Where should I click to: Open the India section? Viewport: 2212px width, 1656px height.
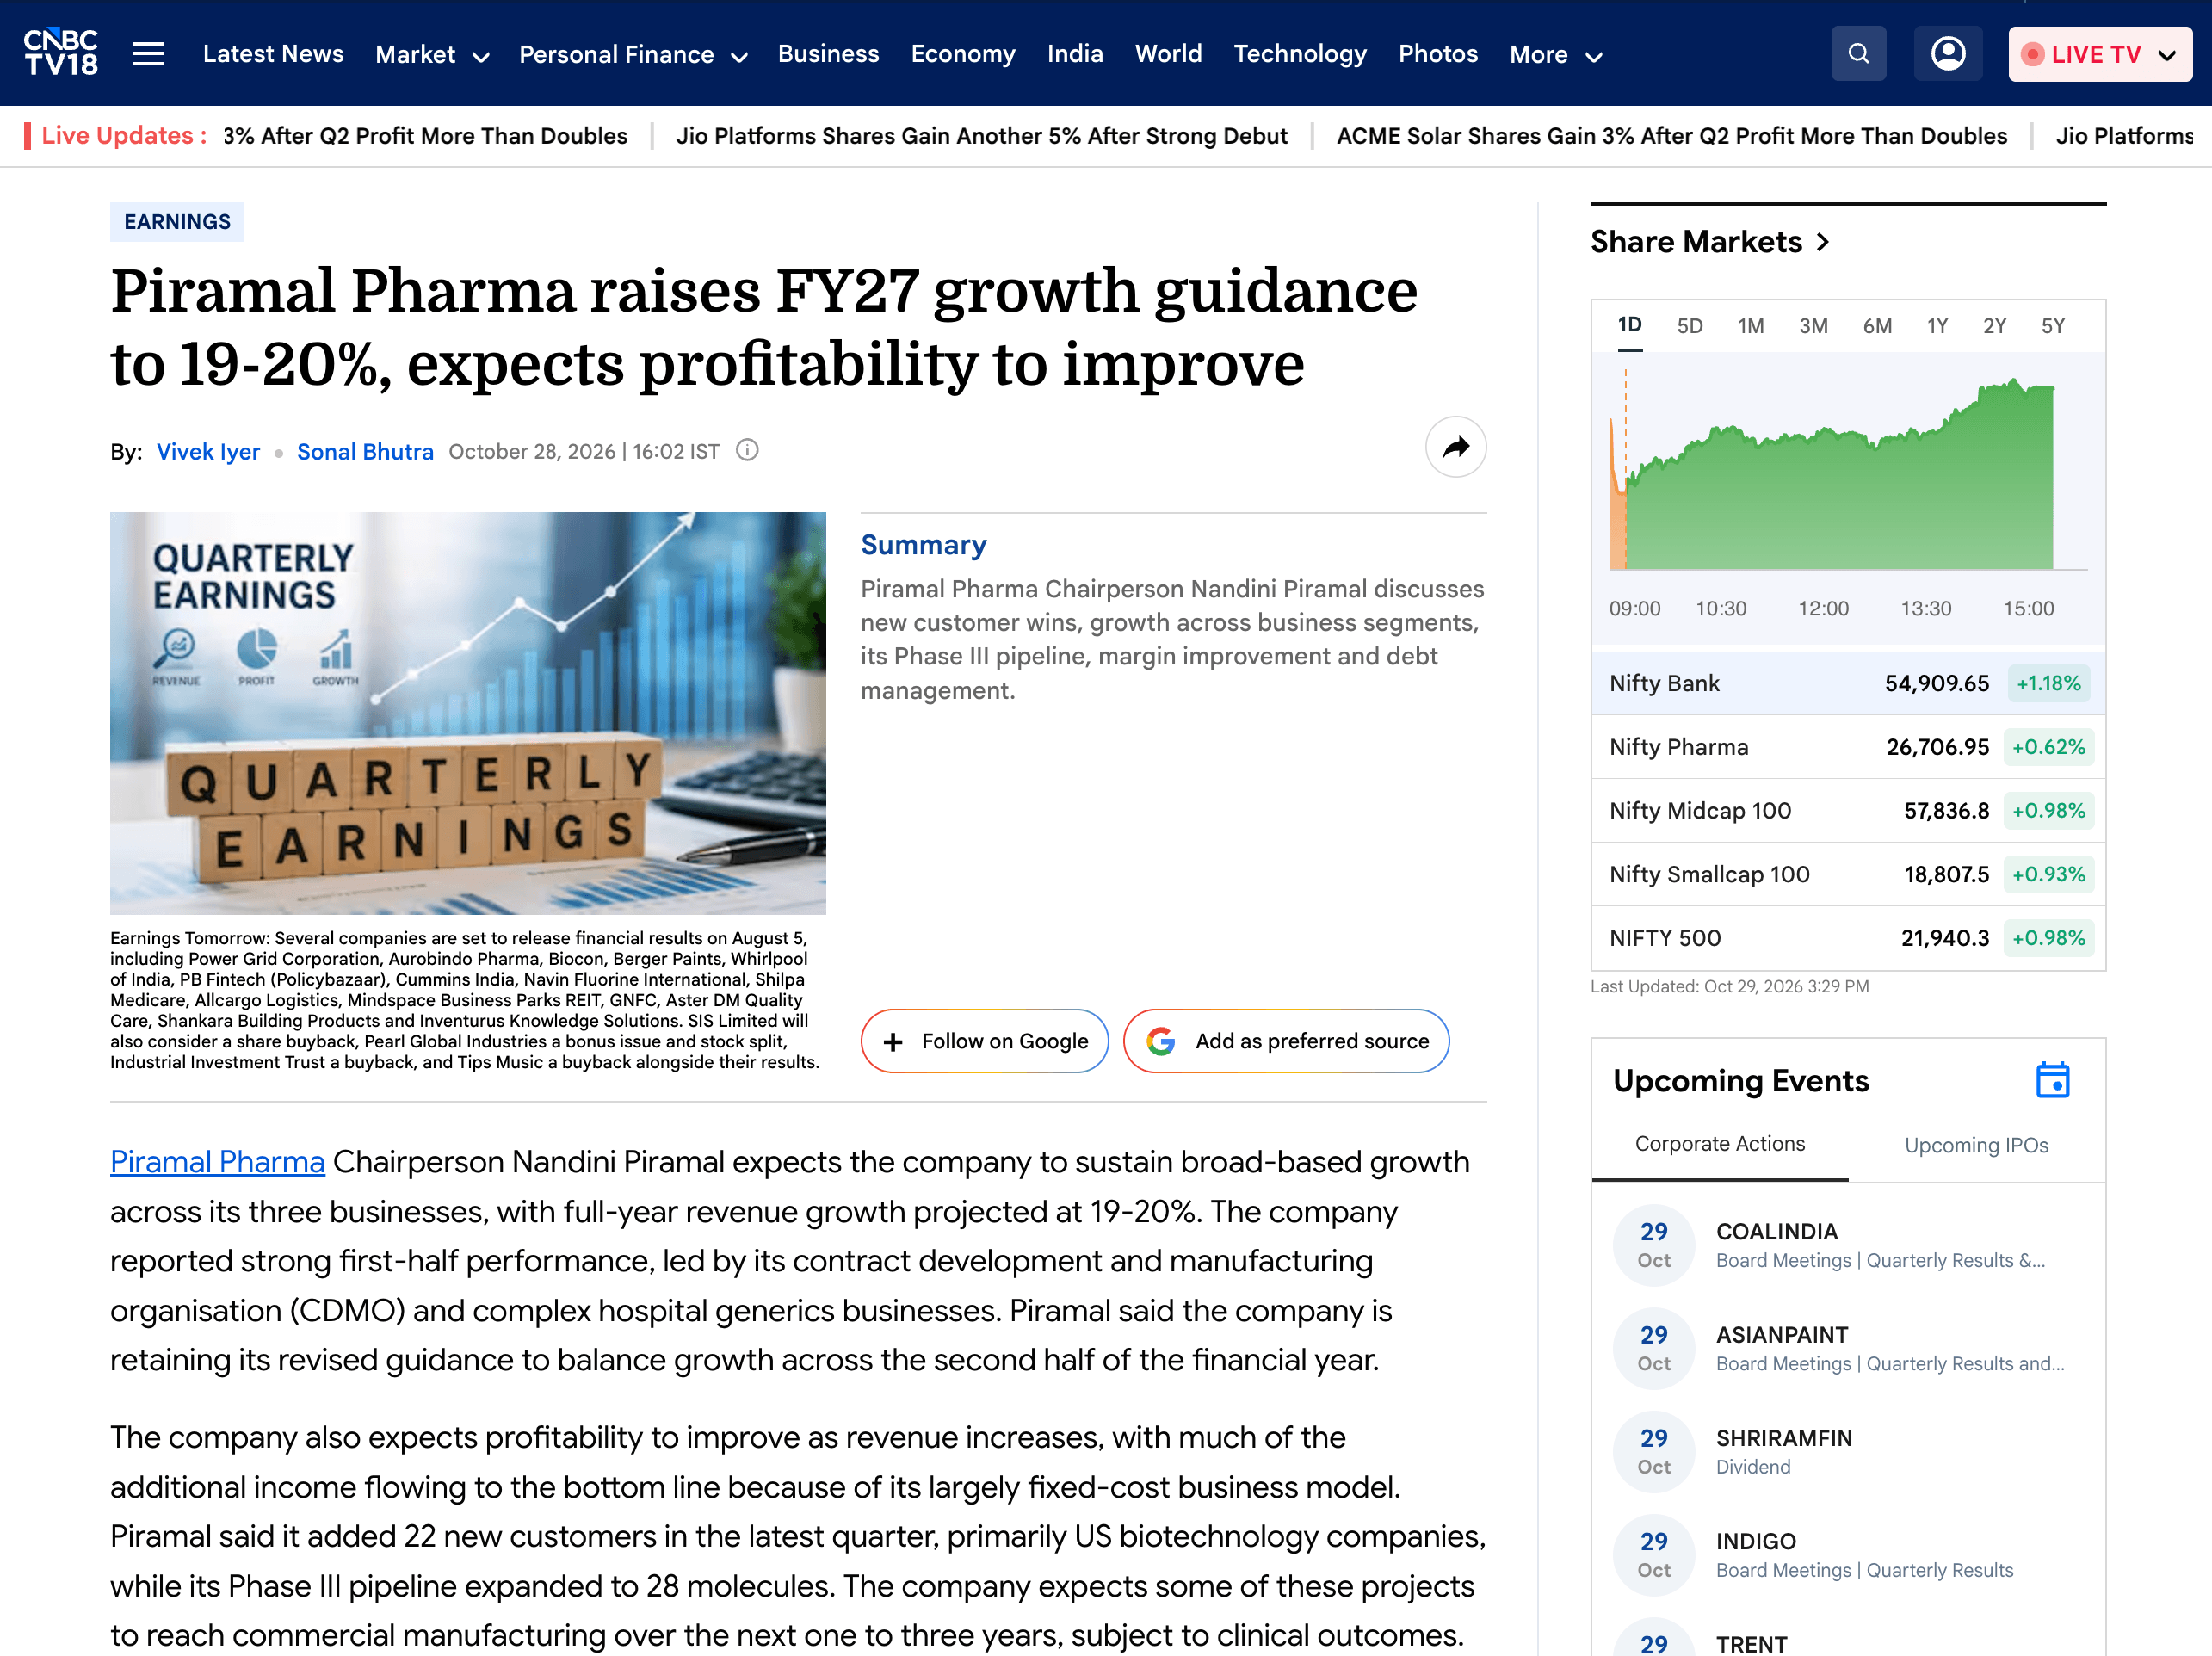coord(1075,54)
